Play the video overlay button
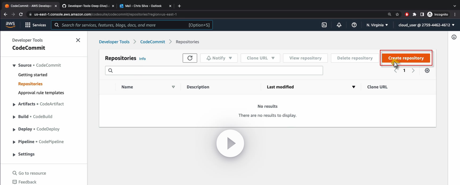This screenshot has width=460, height=185. [230, 143]
